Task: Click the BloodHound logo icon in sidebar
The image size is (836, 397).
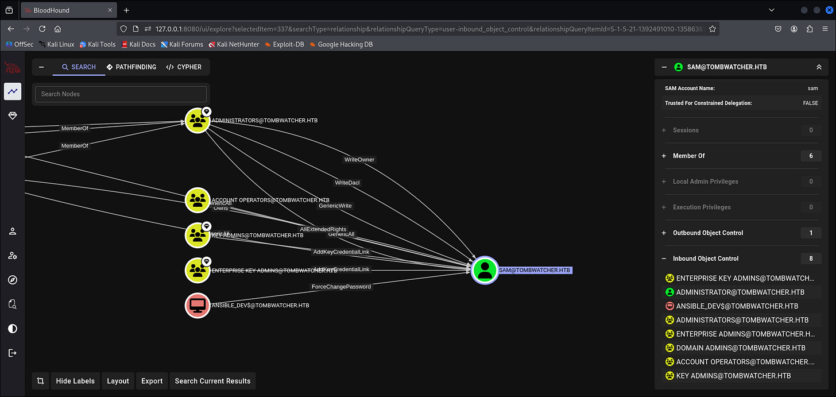Action: [13, 67]
